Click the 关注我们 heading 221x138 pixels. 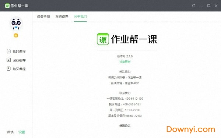point(125,72)
